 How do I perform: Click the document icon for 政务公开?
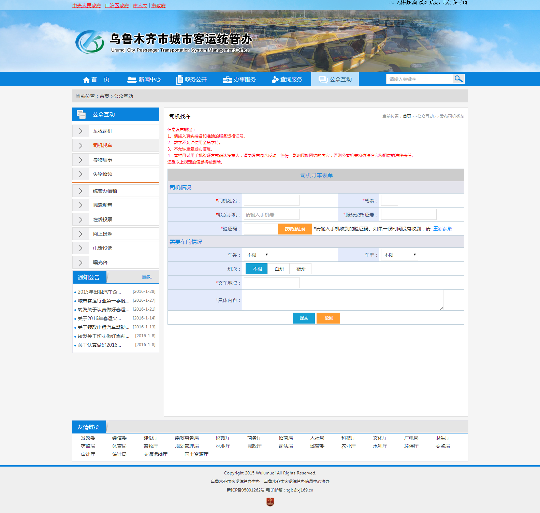[x=179, y=80]
